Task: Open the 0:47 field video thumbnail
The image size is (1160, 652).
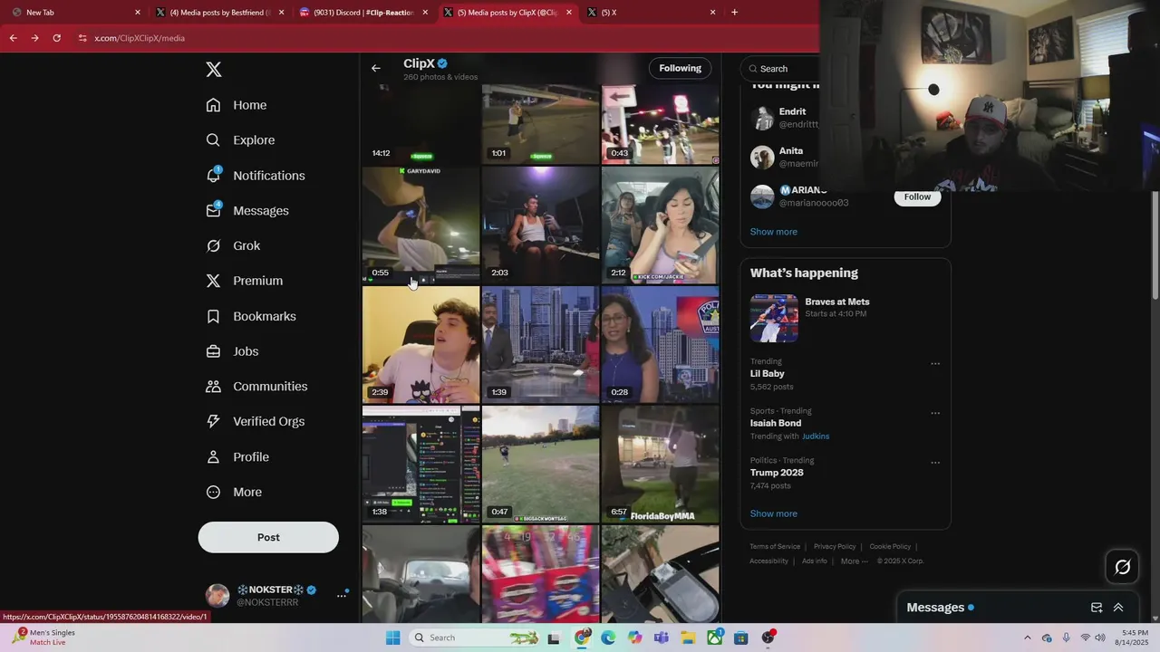Action: pyautogui.click(x=540, y=464)
